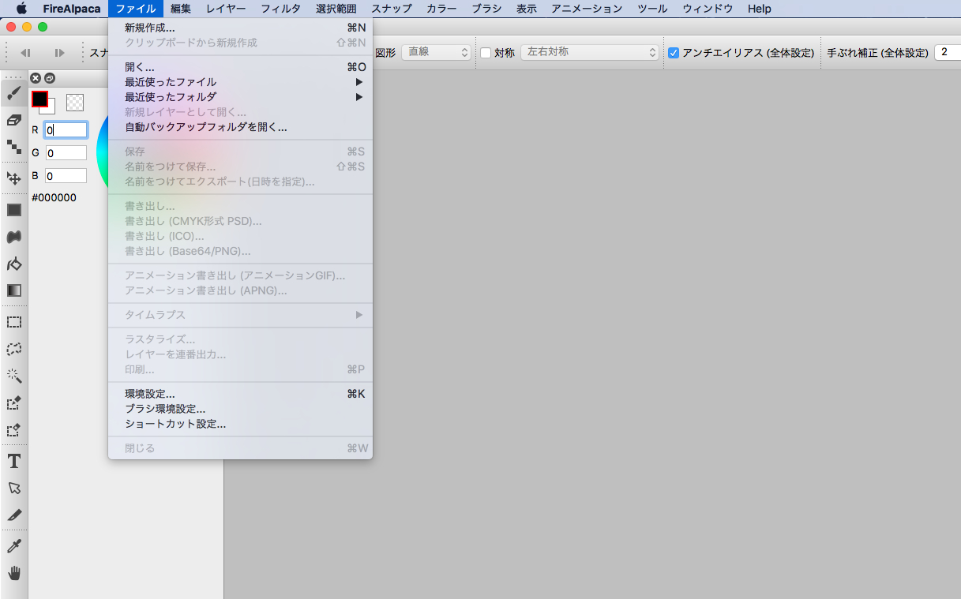
Task: Toggle the 対称 symmetry checkbox
Action: pyautogui.click(x=486, y=53)
